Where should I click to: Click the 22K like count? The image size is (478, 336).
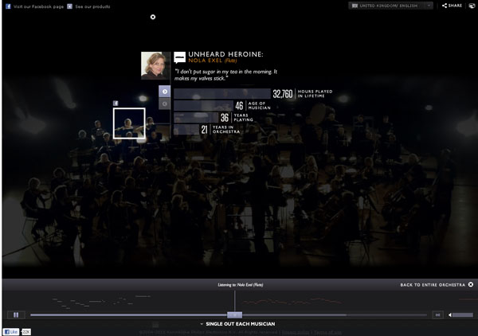[x=26, y=332]
